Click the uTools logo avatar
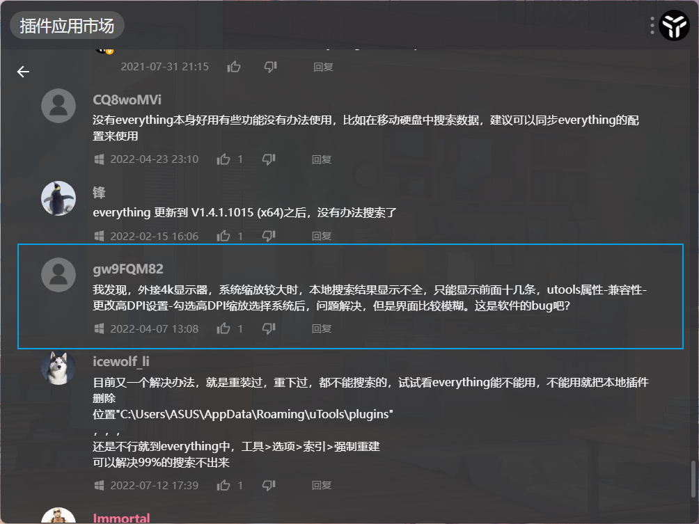Viewport: 699px width, 524px height. coord(674,25)
